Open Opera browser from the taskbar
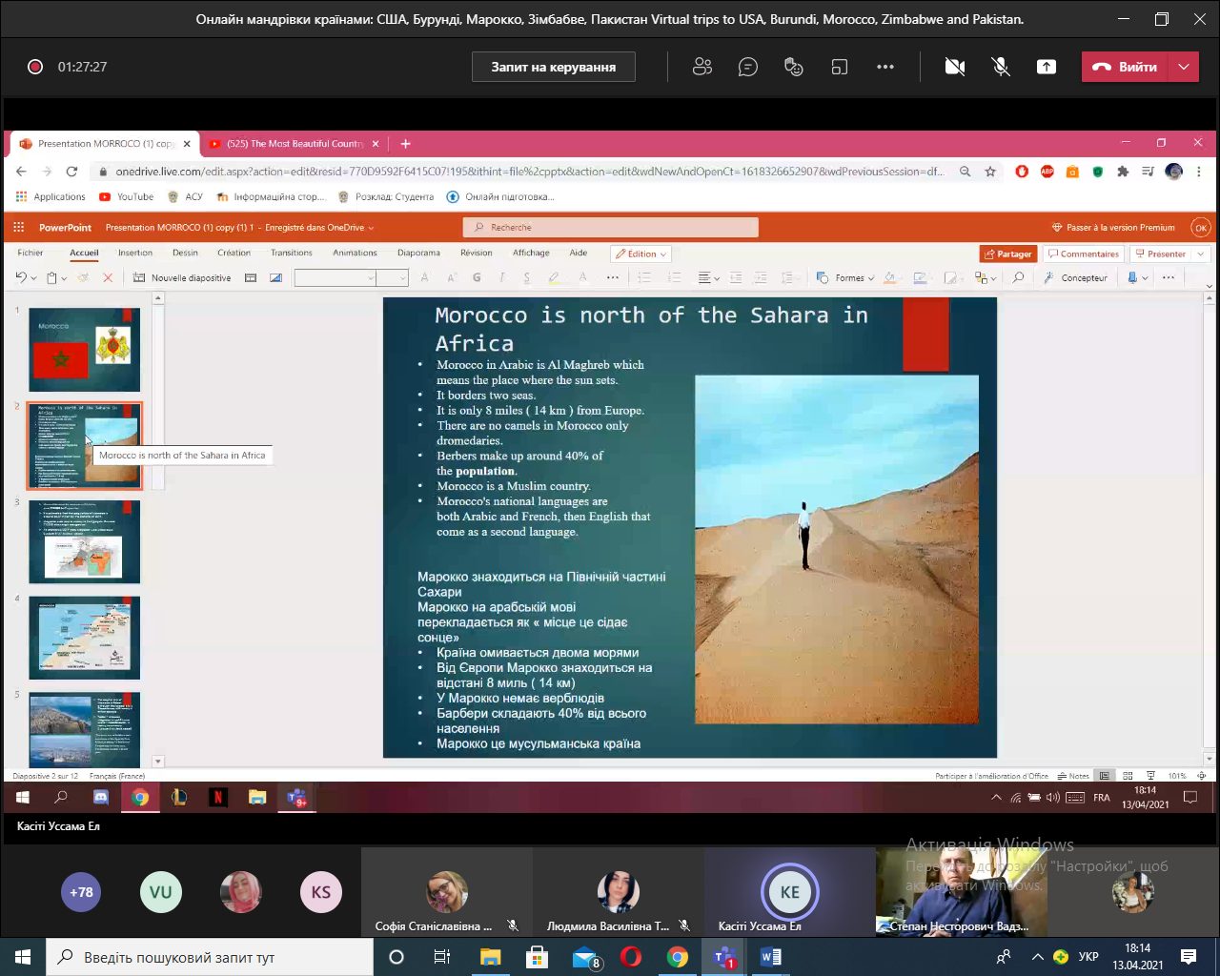This screenshot has height=976, width=1220. (631, 957)
